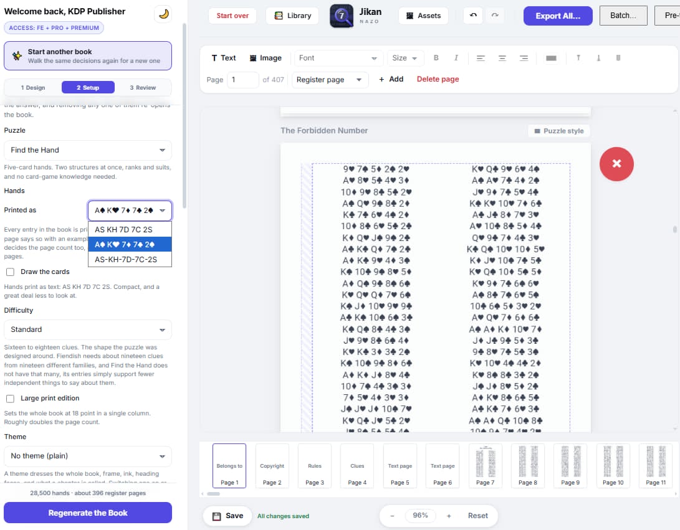Click ACCESS: FE + PRO + PREMIUM badge
This screenshot has height=530, width=680.
point(54,28)
